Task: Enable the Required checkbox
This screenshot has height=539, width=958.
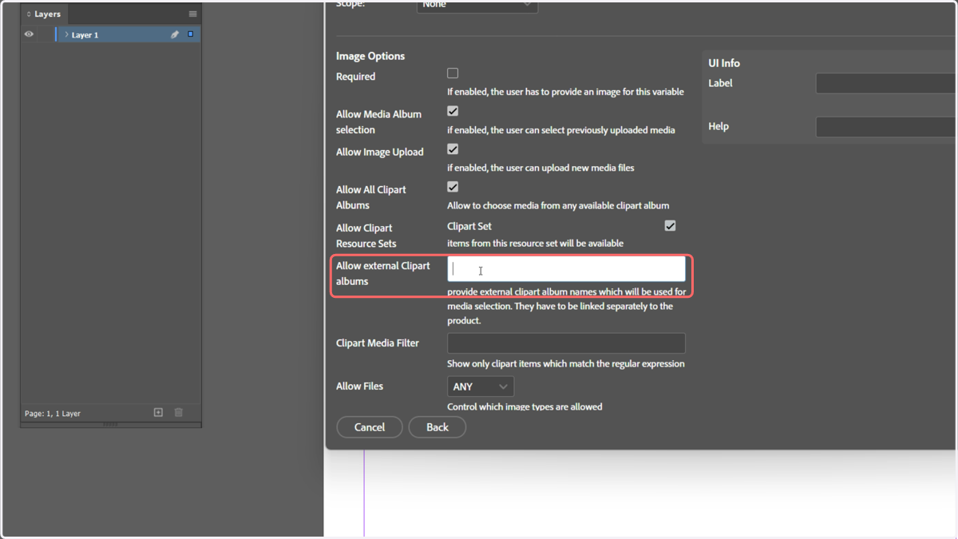Action: pos(453,73)
